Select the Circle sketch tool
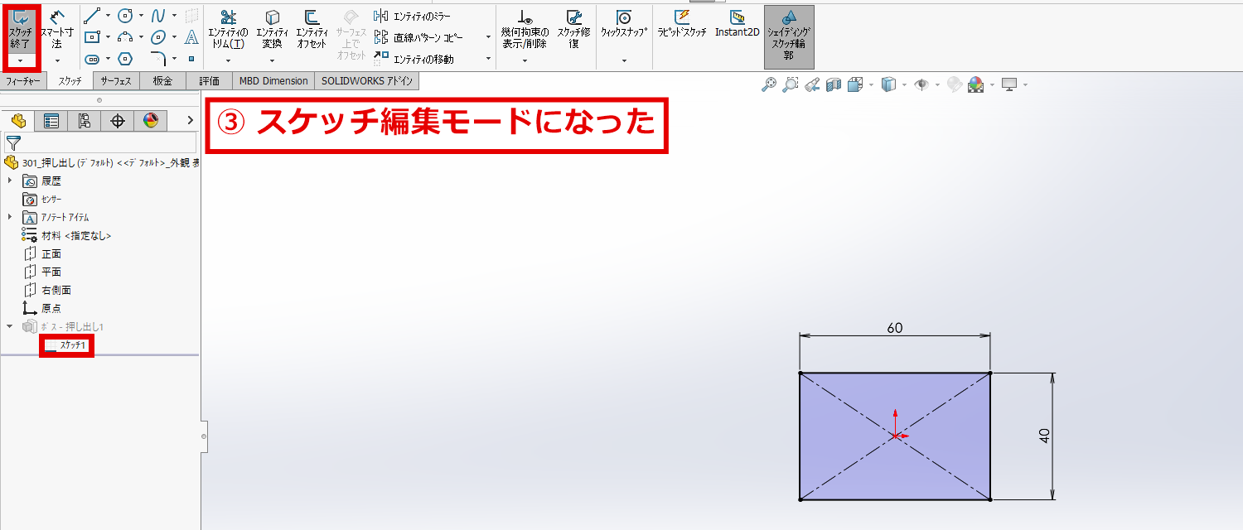1243x530 pixels. (125, 15)
